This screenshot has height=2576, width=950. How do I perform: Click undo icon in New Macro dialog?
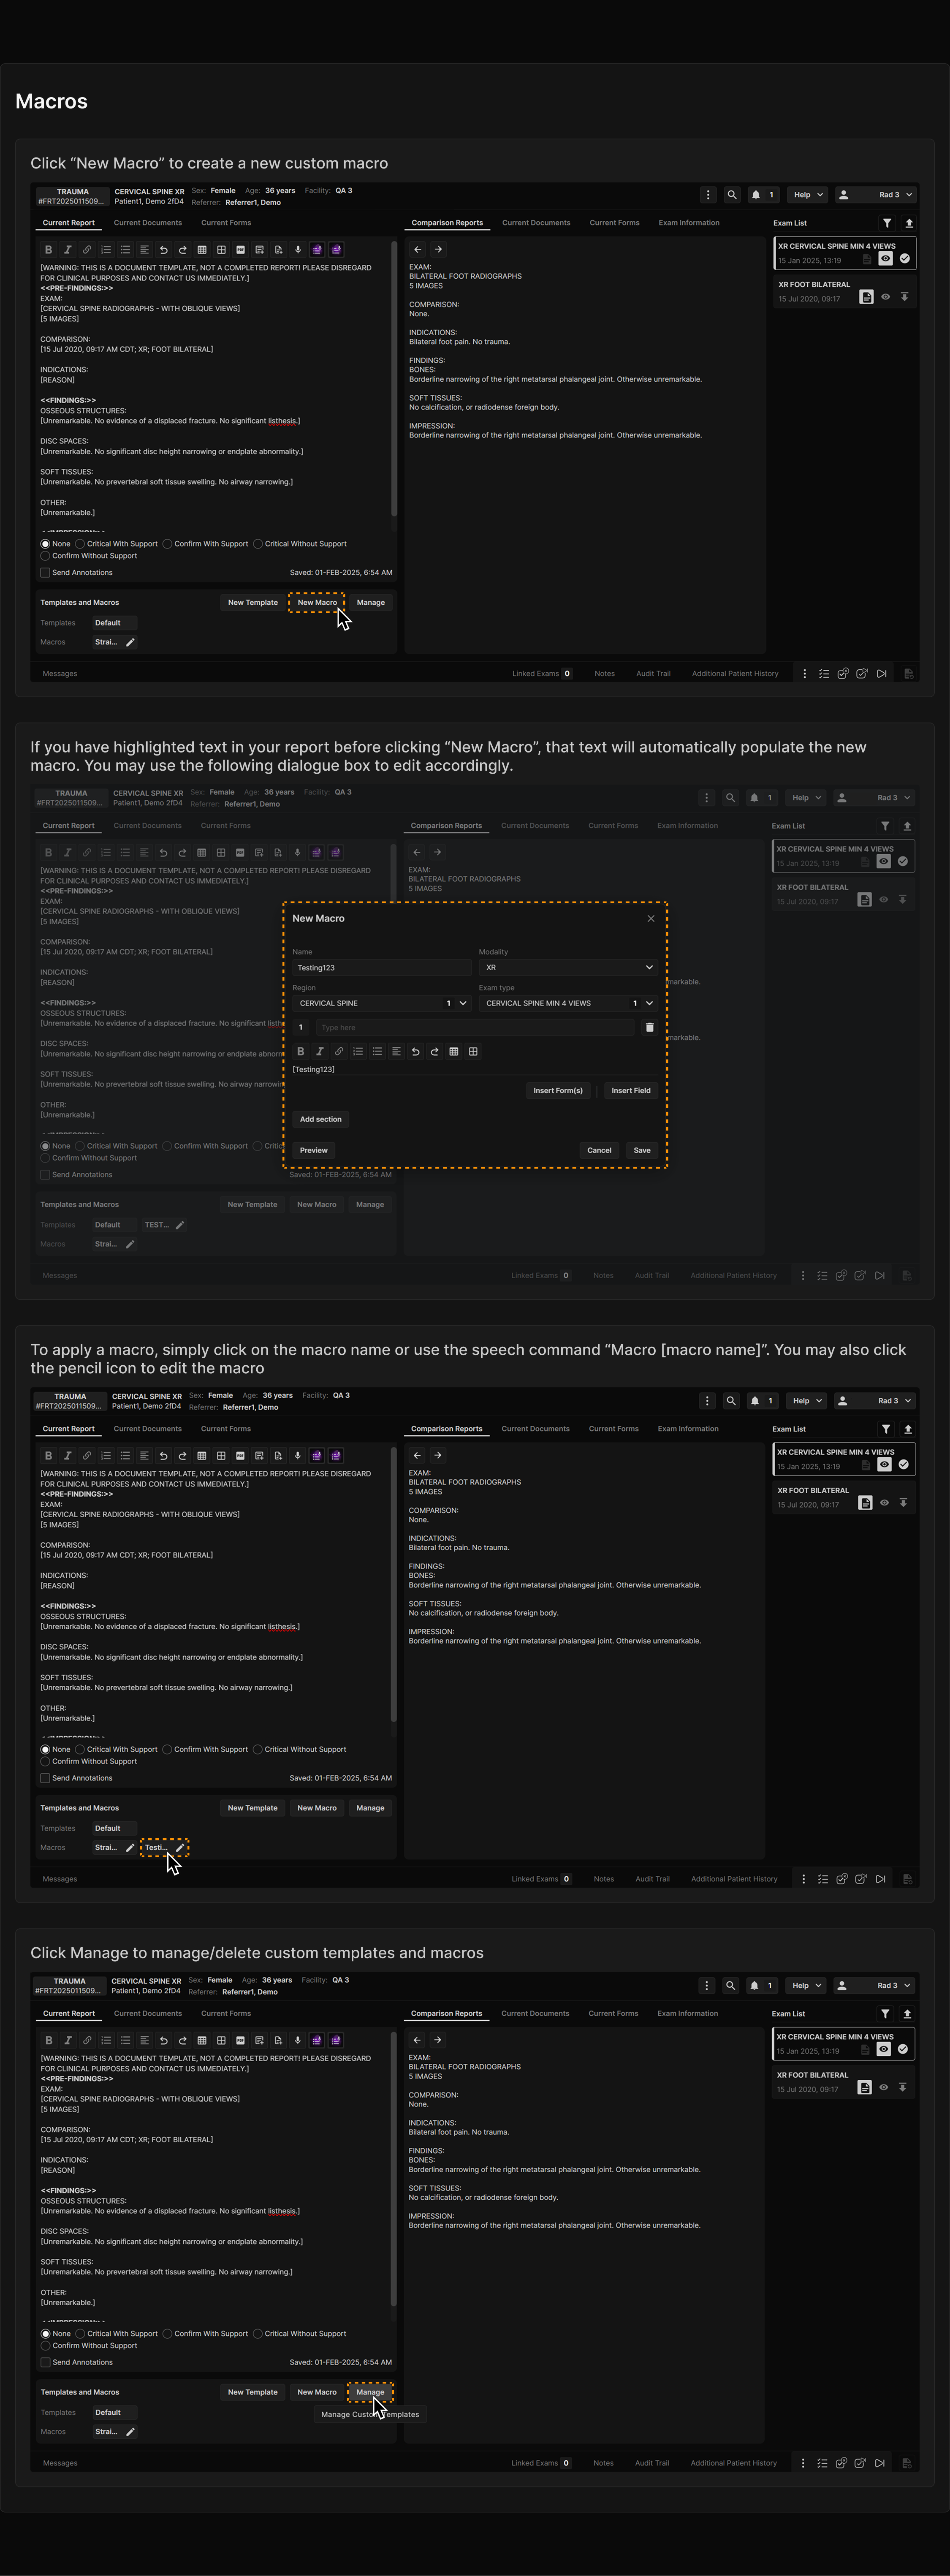click(416, 1051)
